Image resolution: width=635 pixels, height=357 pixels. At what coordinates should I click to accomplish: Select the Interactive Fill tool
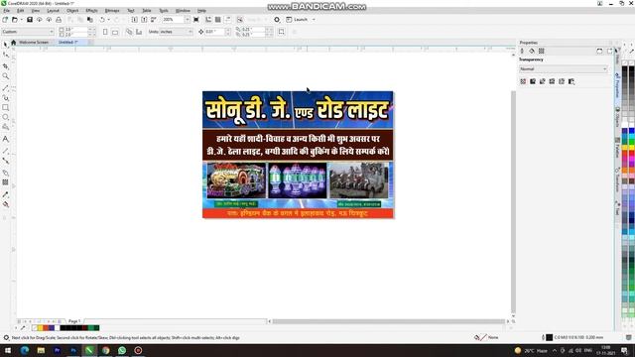(5, 205)
